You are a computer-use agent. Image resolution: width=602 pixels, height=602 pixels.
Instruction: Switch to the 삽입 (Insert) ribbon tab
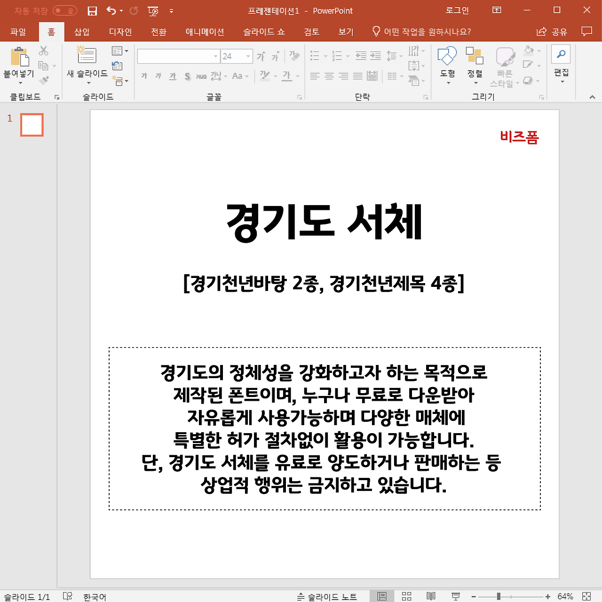tap(81, 32)
